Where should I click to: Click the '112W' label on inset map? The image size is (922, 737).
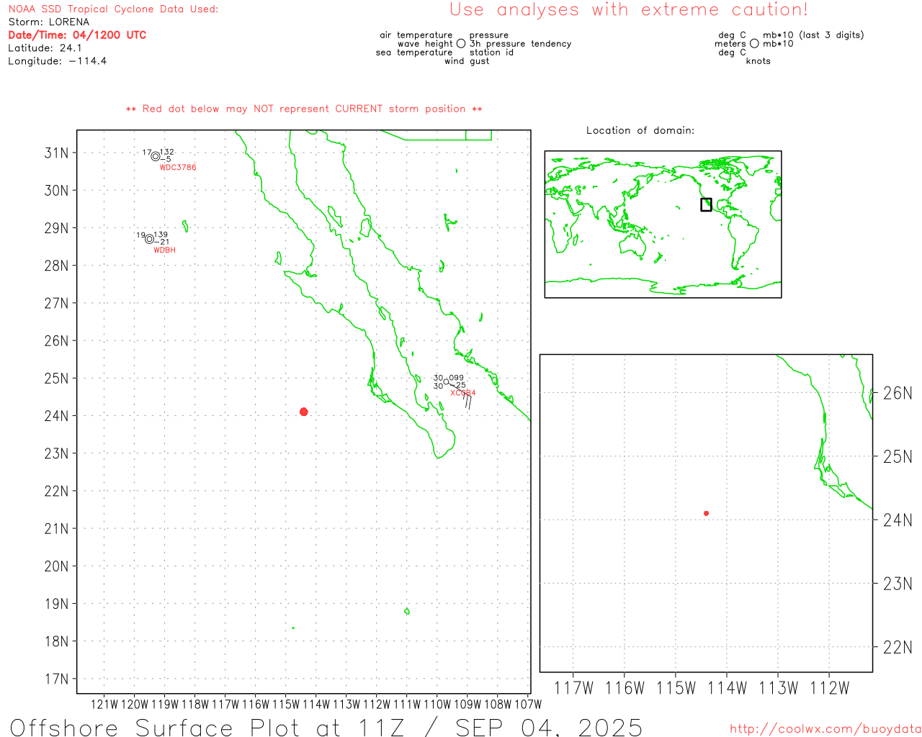830,688
